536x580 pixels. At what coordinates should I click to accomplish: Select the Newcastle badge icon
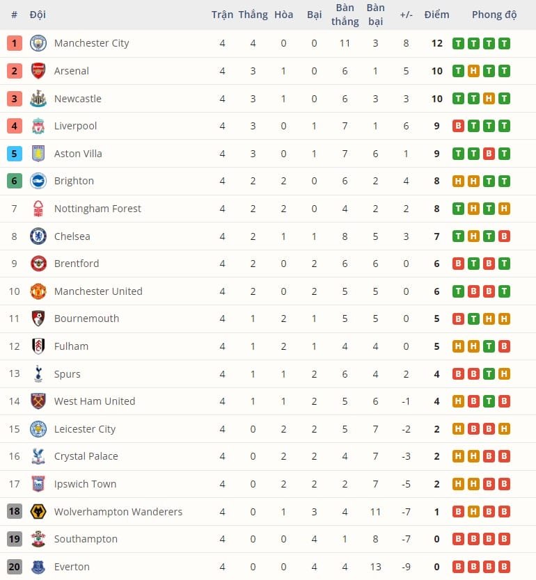[x=38, y=98]
